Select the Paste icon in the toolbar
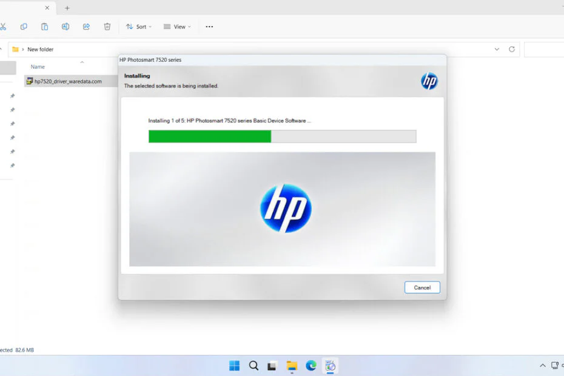The height and width of the screenshot is (376, 564). coord(44,27)
